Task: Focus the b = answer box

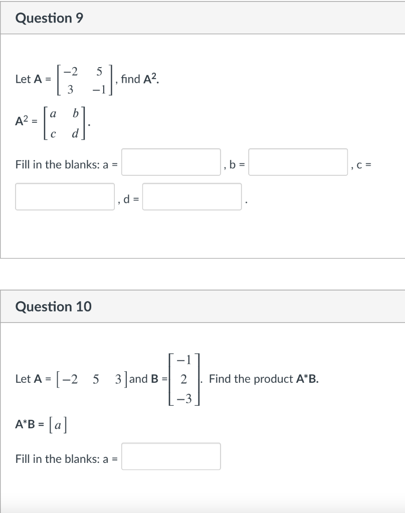Action: coord(298,162)
